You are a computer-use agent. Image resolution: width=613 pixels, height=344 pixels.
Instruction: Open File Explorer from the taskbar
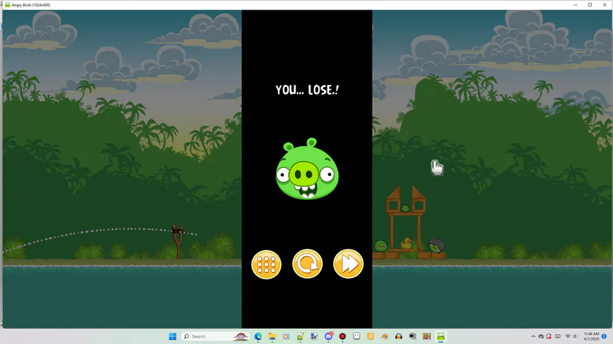click(x=272, y=337)
